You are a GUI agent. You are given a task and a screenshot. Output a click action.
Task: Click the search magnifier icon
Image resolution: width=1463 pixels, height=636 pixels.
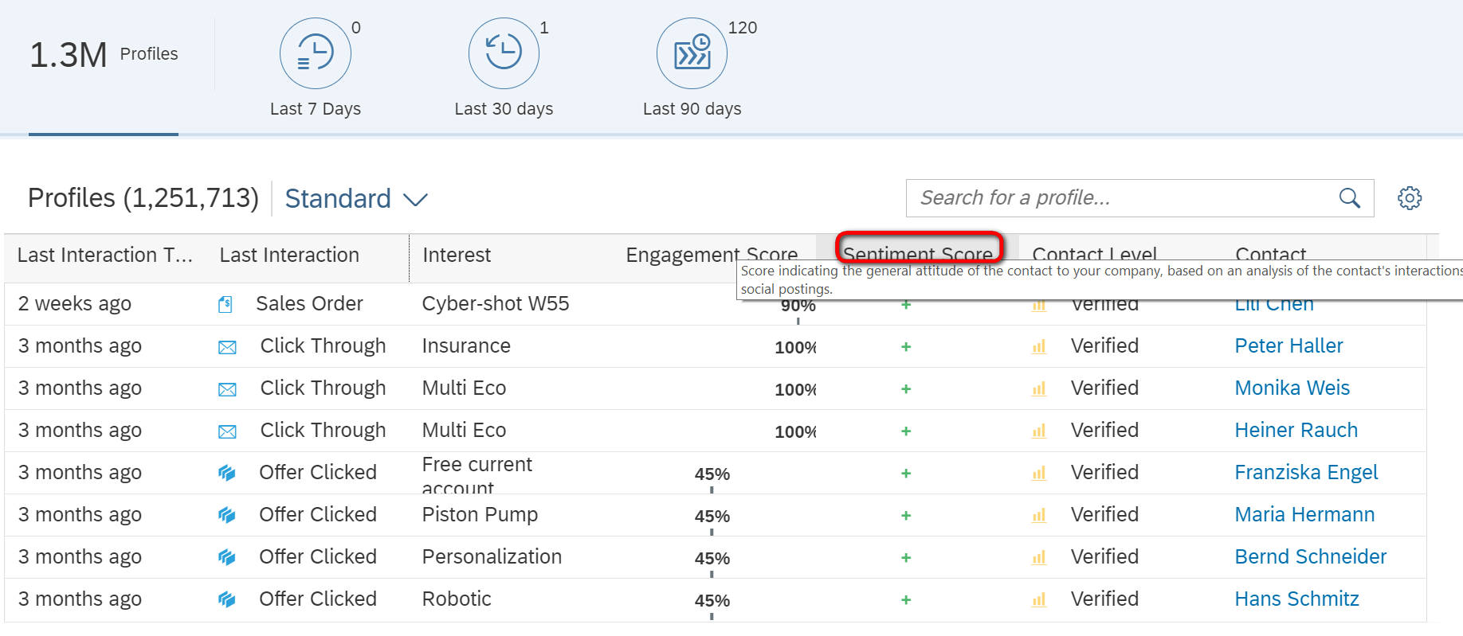tap(1349, 198)
